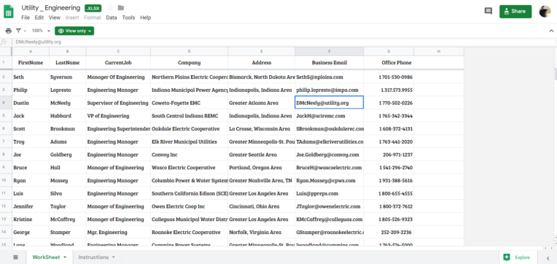557x264 pixels.
Task: Click the CurrentJob header cell
Action: 118,63
